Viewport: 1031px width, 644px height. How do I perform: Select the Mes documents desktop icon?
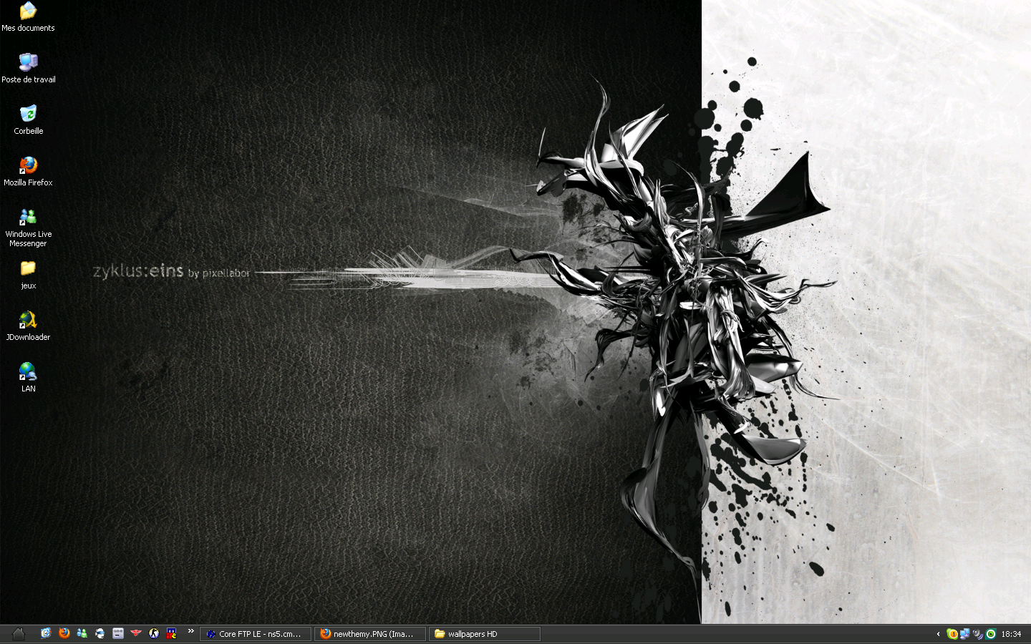[x=28, y=17]
